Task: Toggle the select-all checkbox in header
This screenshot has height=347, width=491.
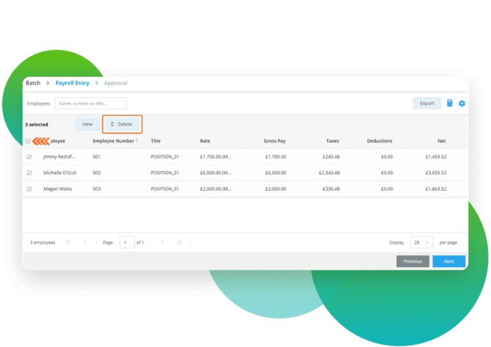Action: [27, 141]
